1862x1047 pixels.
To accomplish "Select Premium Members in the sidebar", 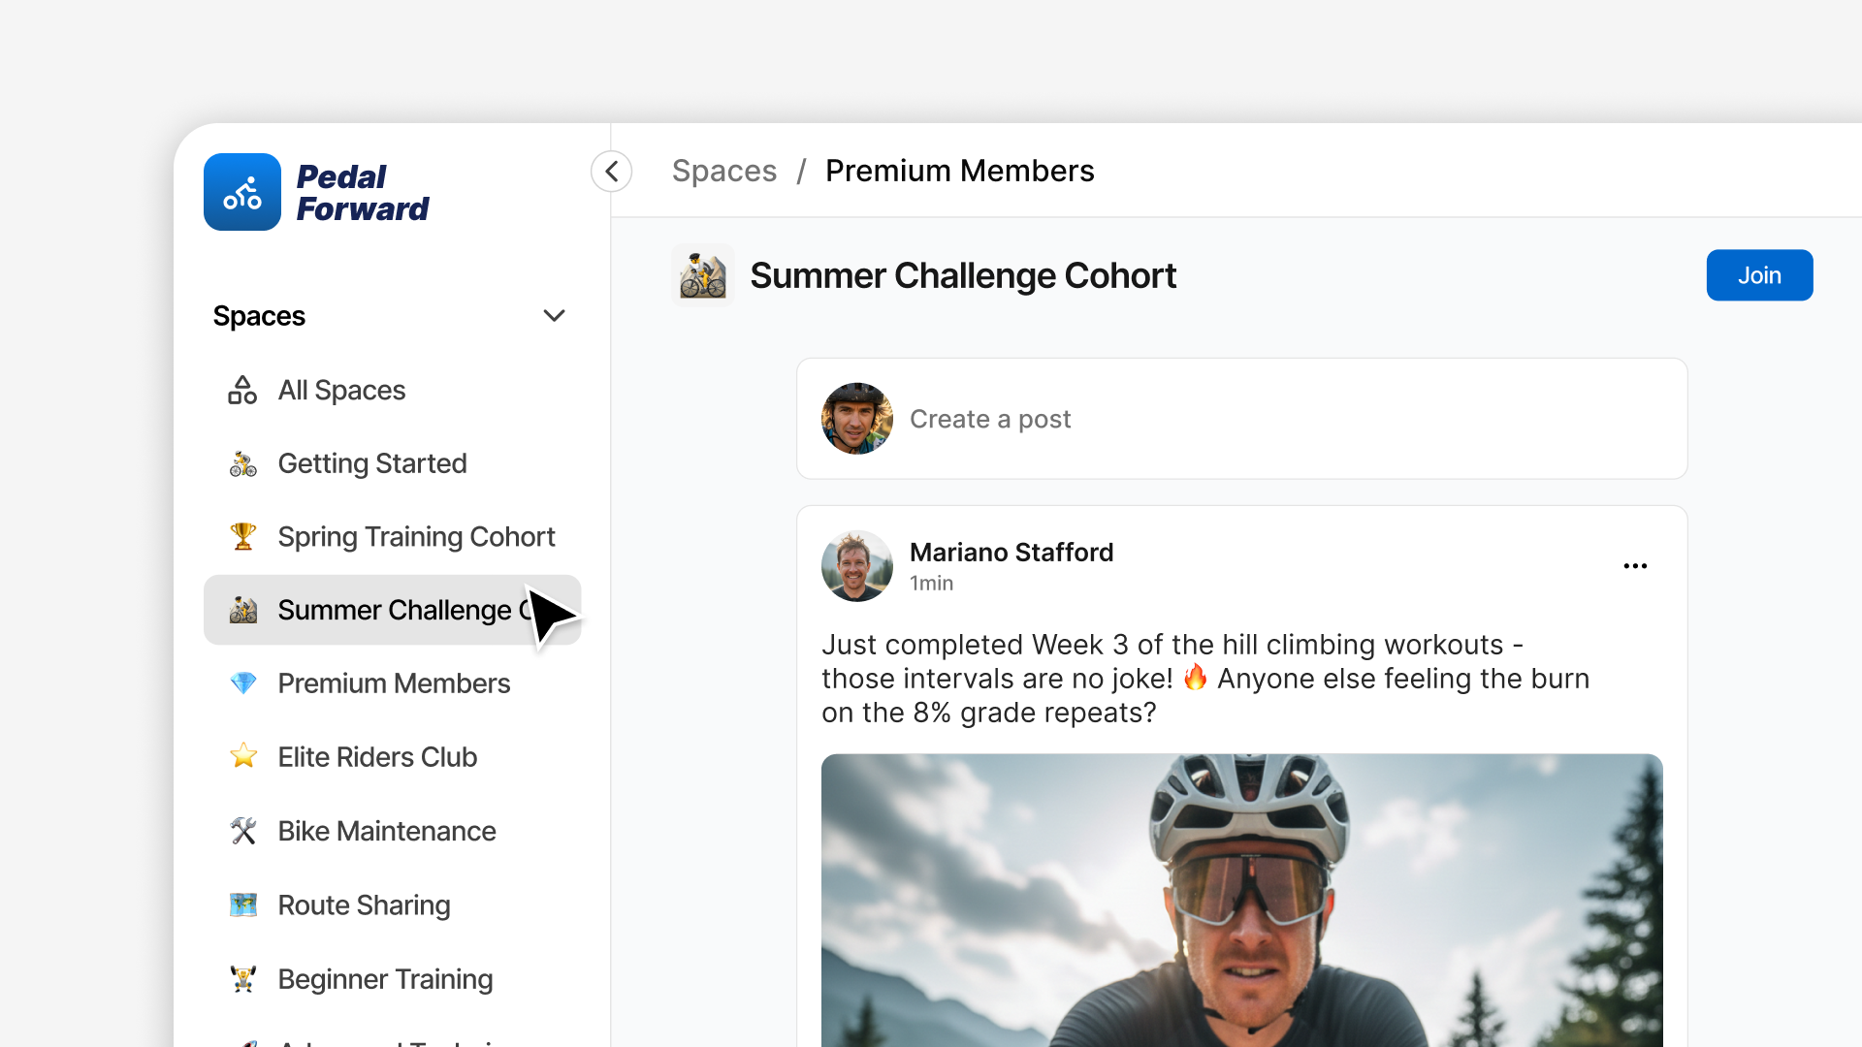I will point(394,683).
